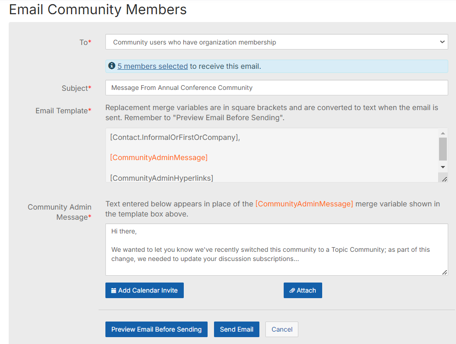Click the chevron on the To selector
Image resolution: width=456 pixels, height=344 pixels.
(x=443, y=42)
